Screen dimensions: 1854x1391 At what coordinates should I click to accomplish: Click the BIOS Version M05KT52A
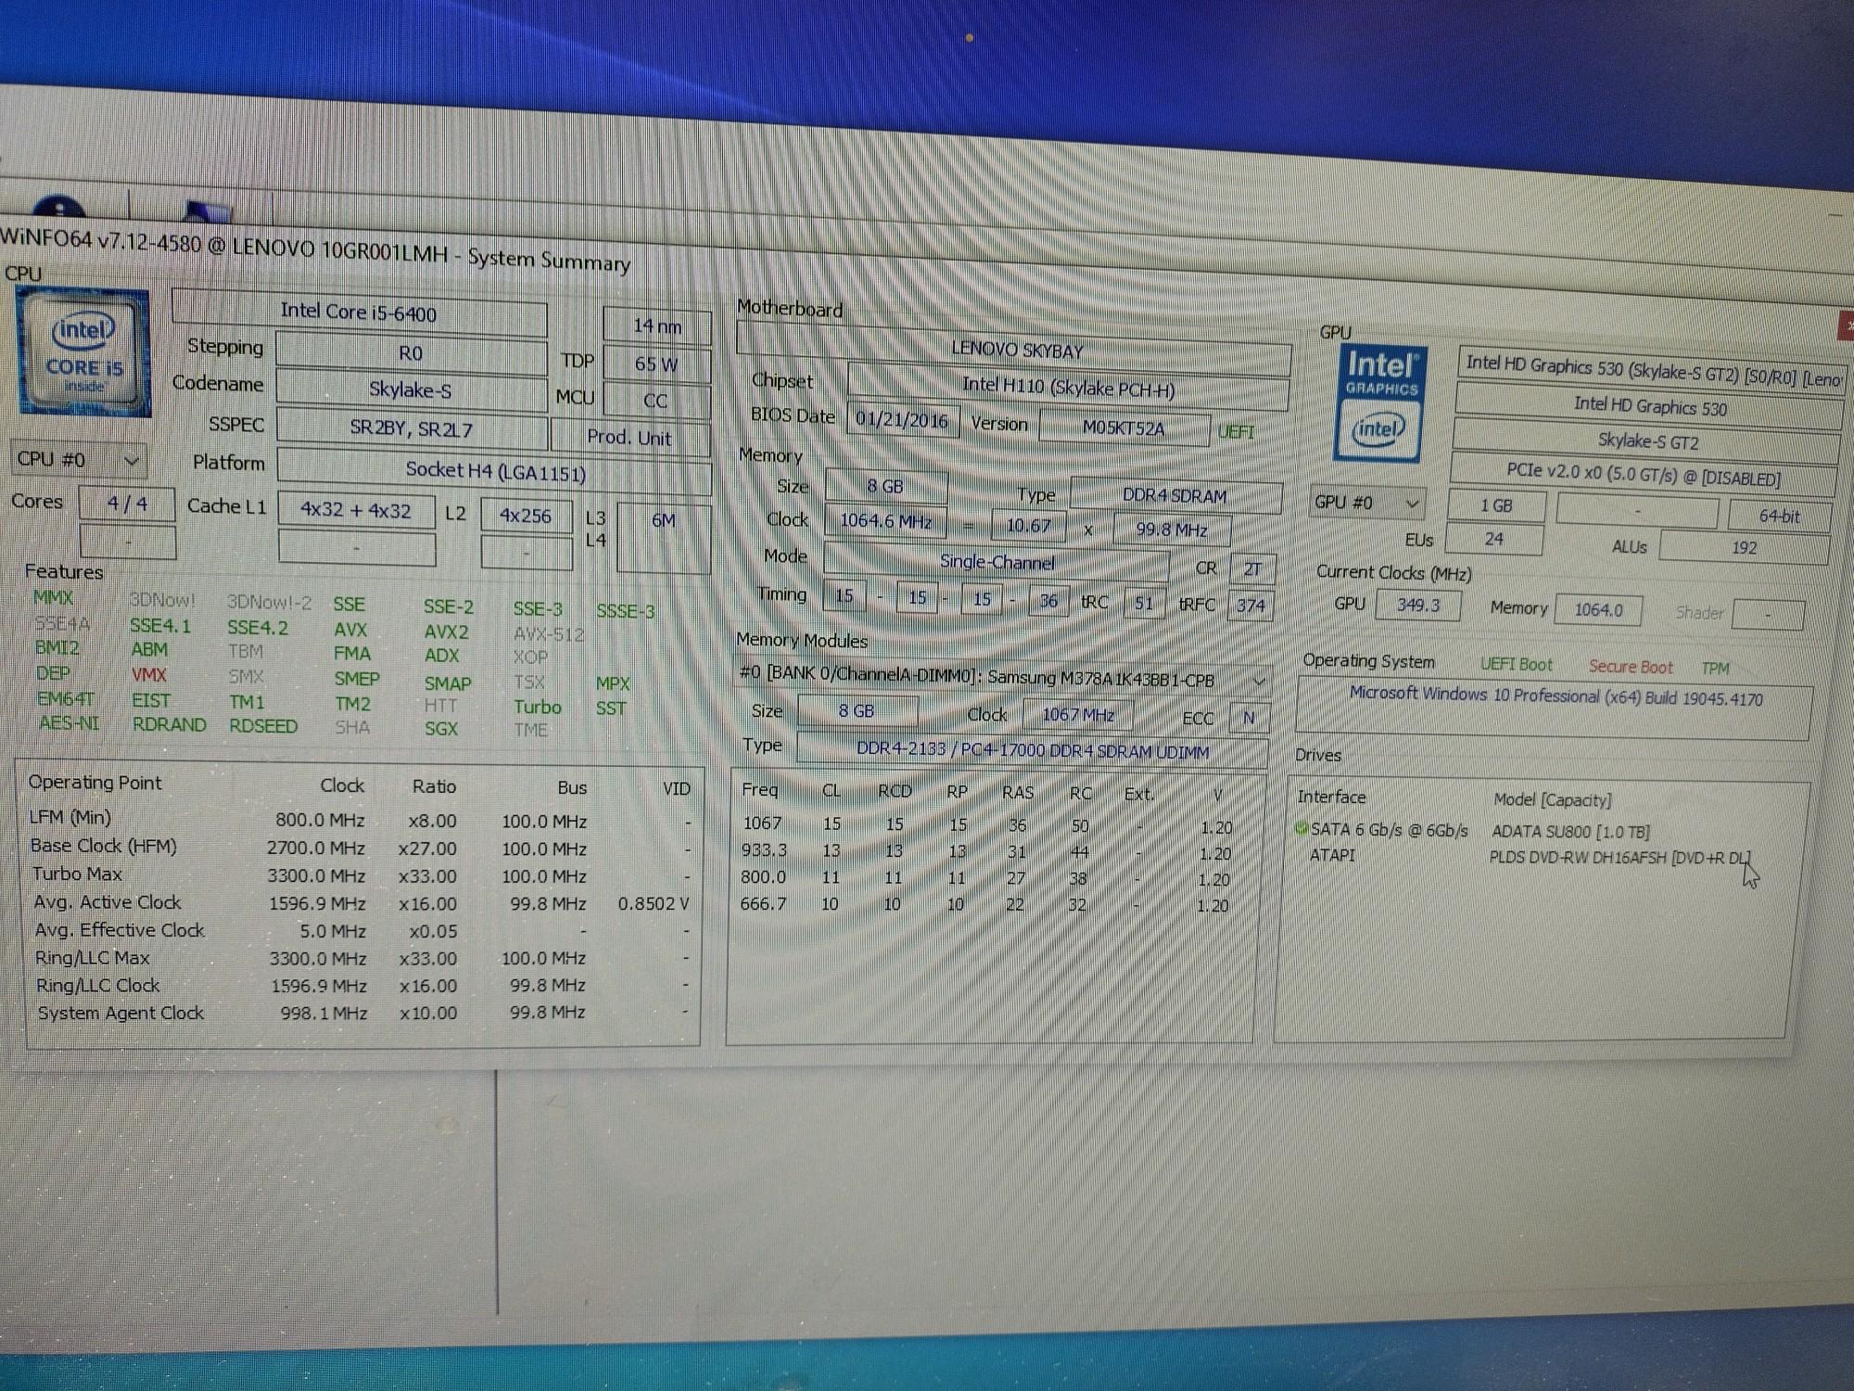[x=1124, y=428]
